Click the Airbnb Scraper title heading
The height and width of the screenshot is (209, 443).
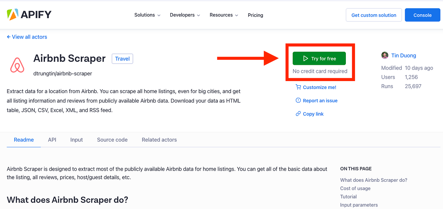[x=69, y=59]
